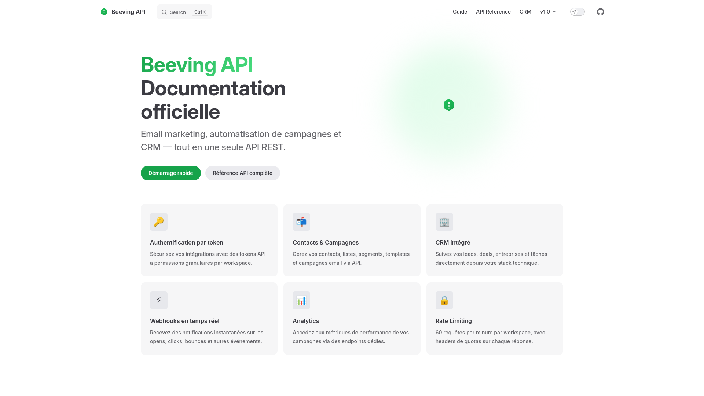Open the Guide nav item
This screenshot has width=704, height=396.
(460, 12)
